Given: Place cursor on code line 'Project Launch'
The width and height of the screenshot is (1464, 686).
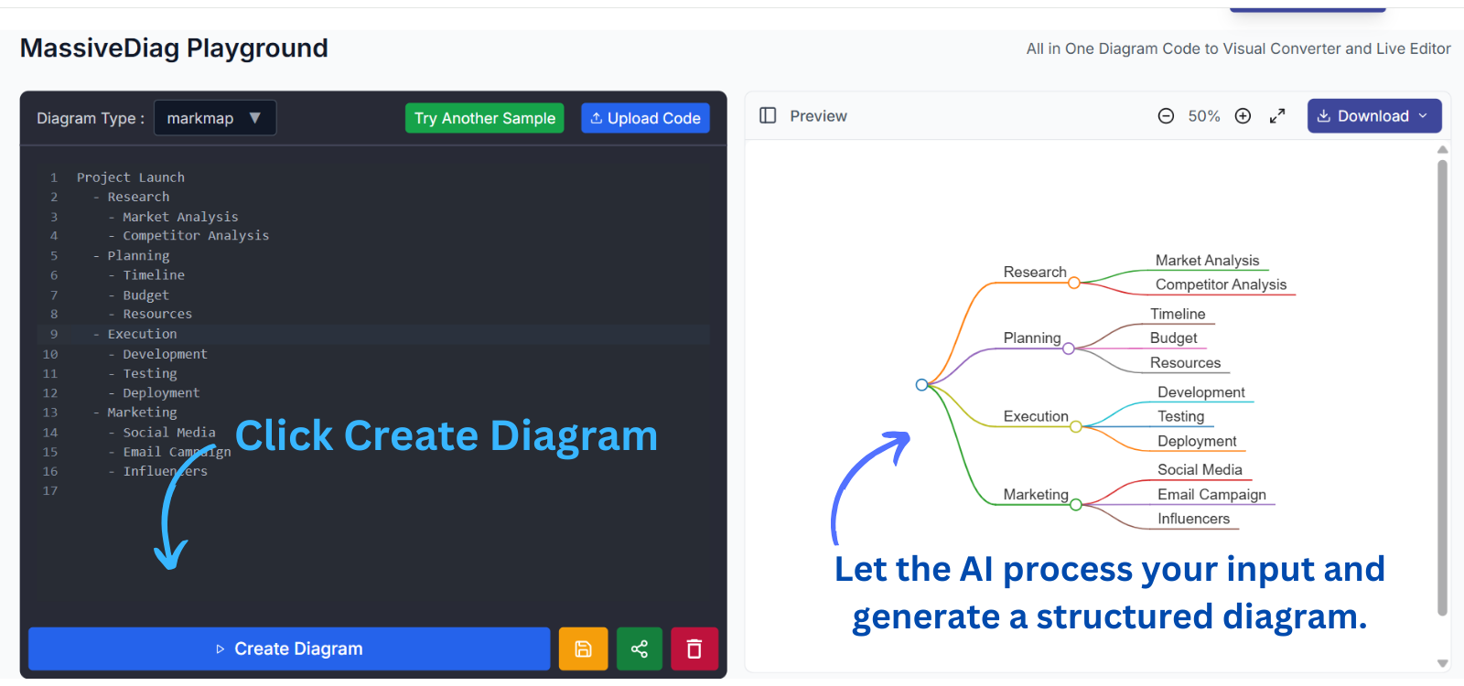Looking at the screenshot, I should (x=131, y=177).
